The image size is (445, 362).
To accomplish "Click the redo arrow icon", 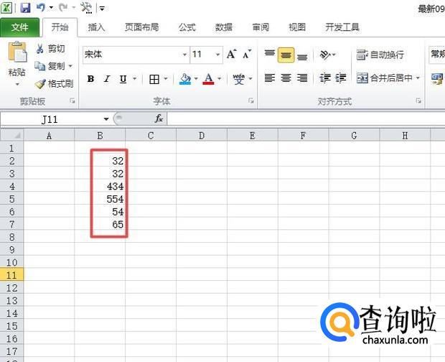I will pos(63,8).
